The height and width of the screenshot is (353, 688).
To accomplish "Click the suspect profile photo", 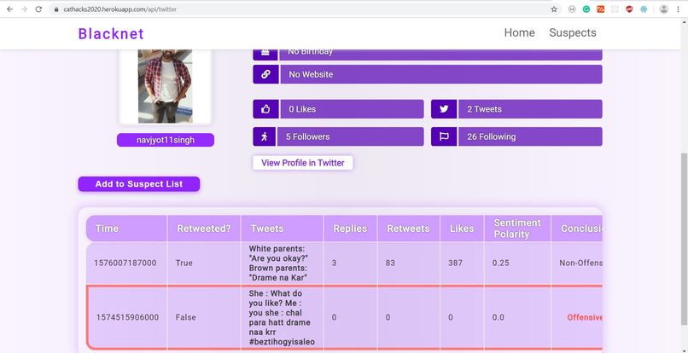I will coord(165,86).
